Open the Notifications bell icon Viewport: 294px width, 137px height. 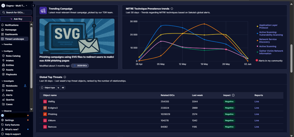(3, 25)
